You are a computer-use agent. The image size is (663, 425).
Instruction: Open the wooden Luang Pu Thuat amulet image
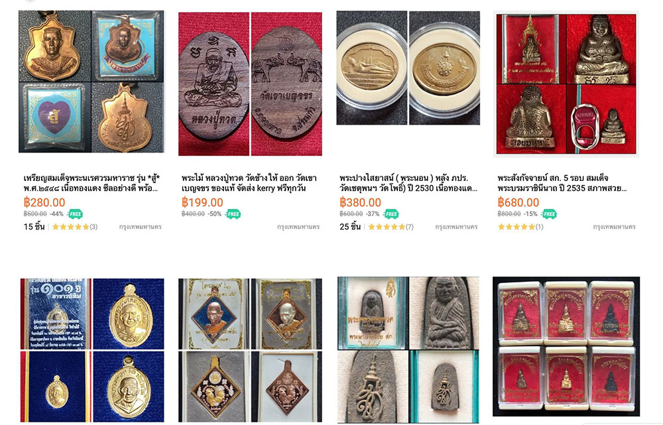(250, 84)
